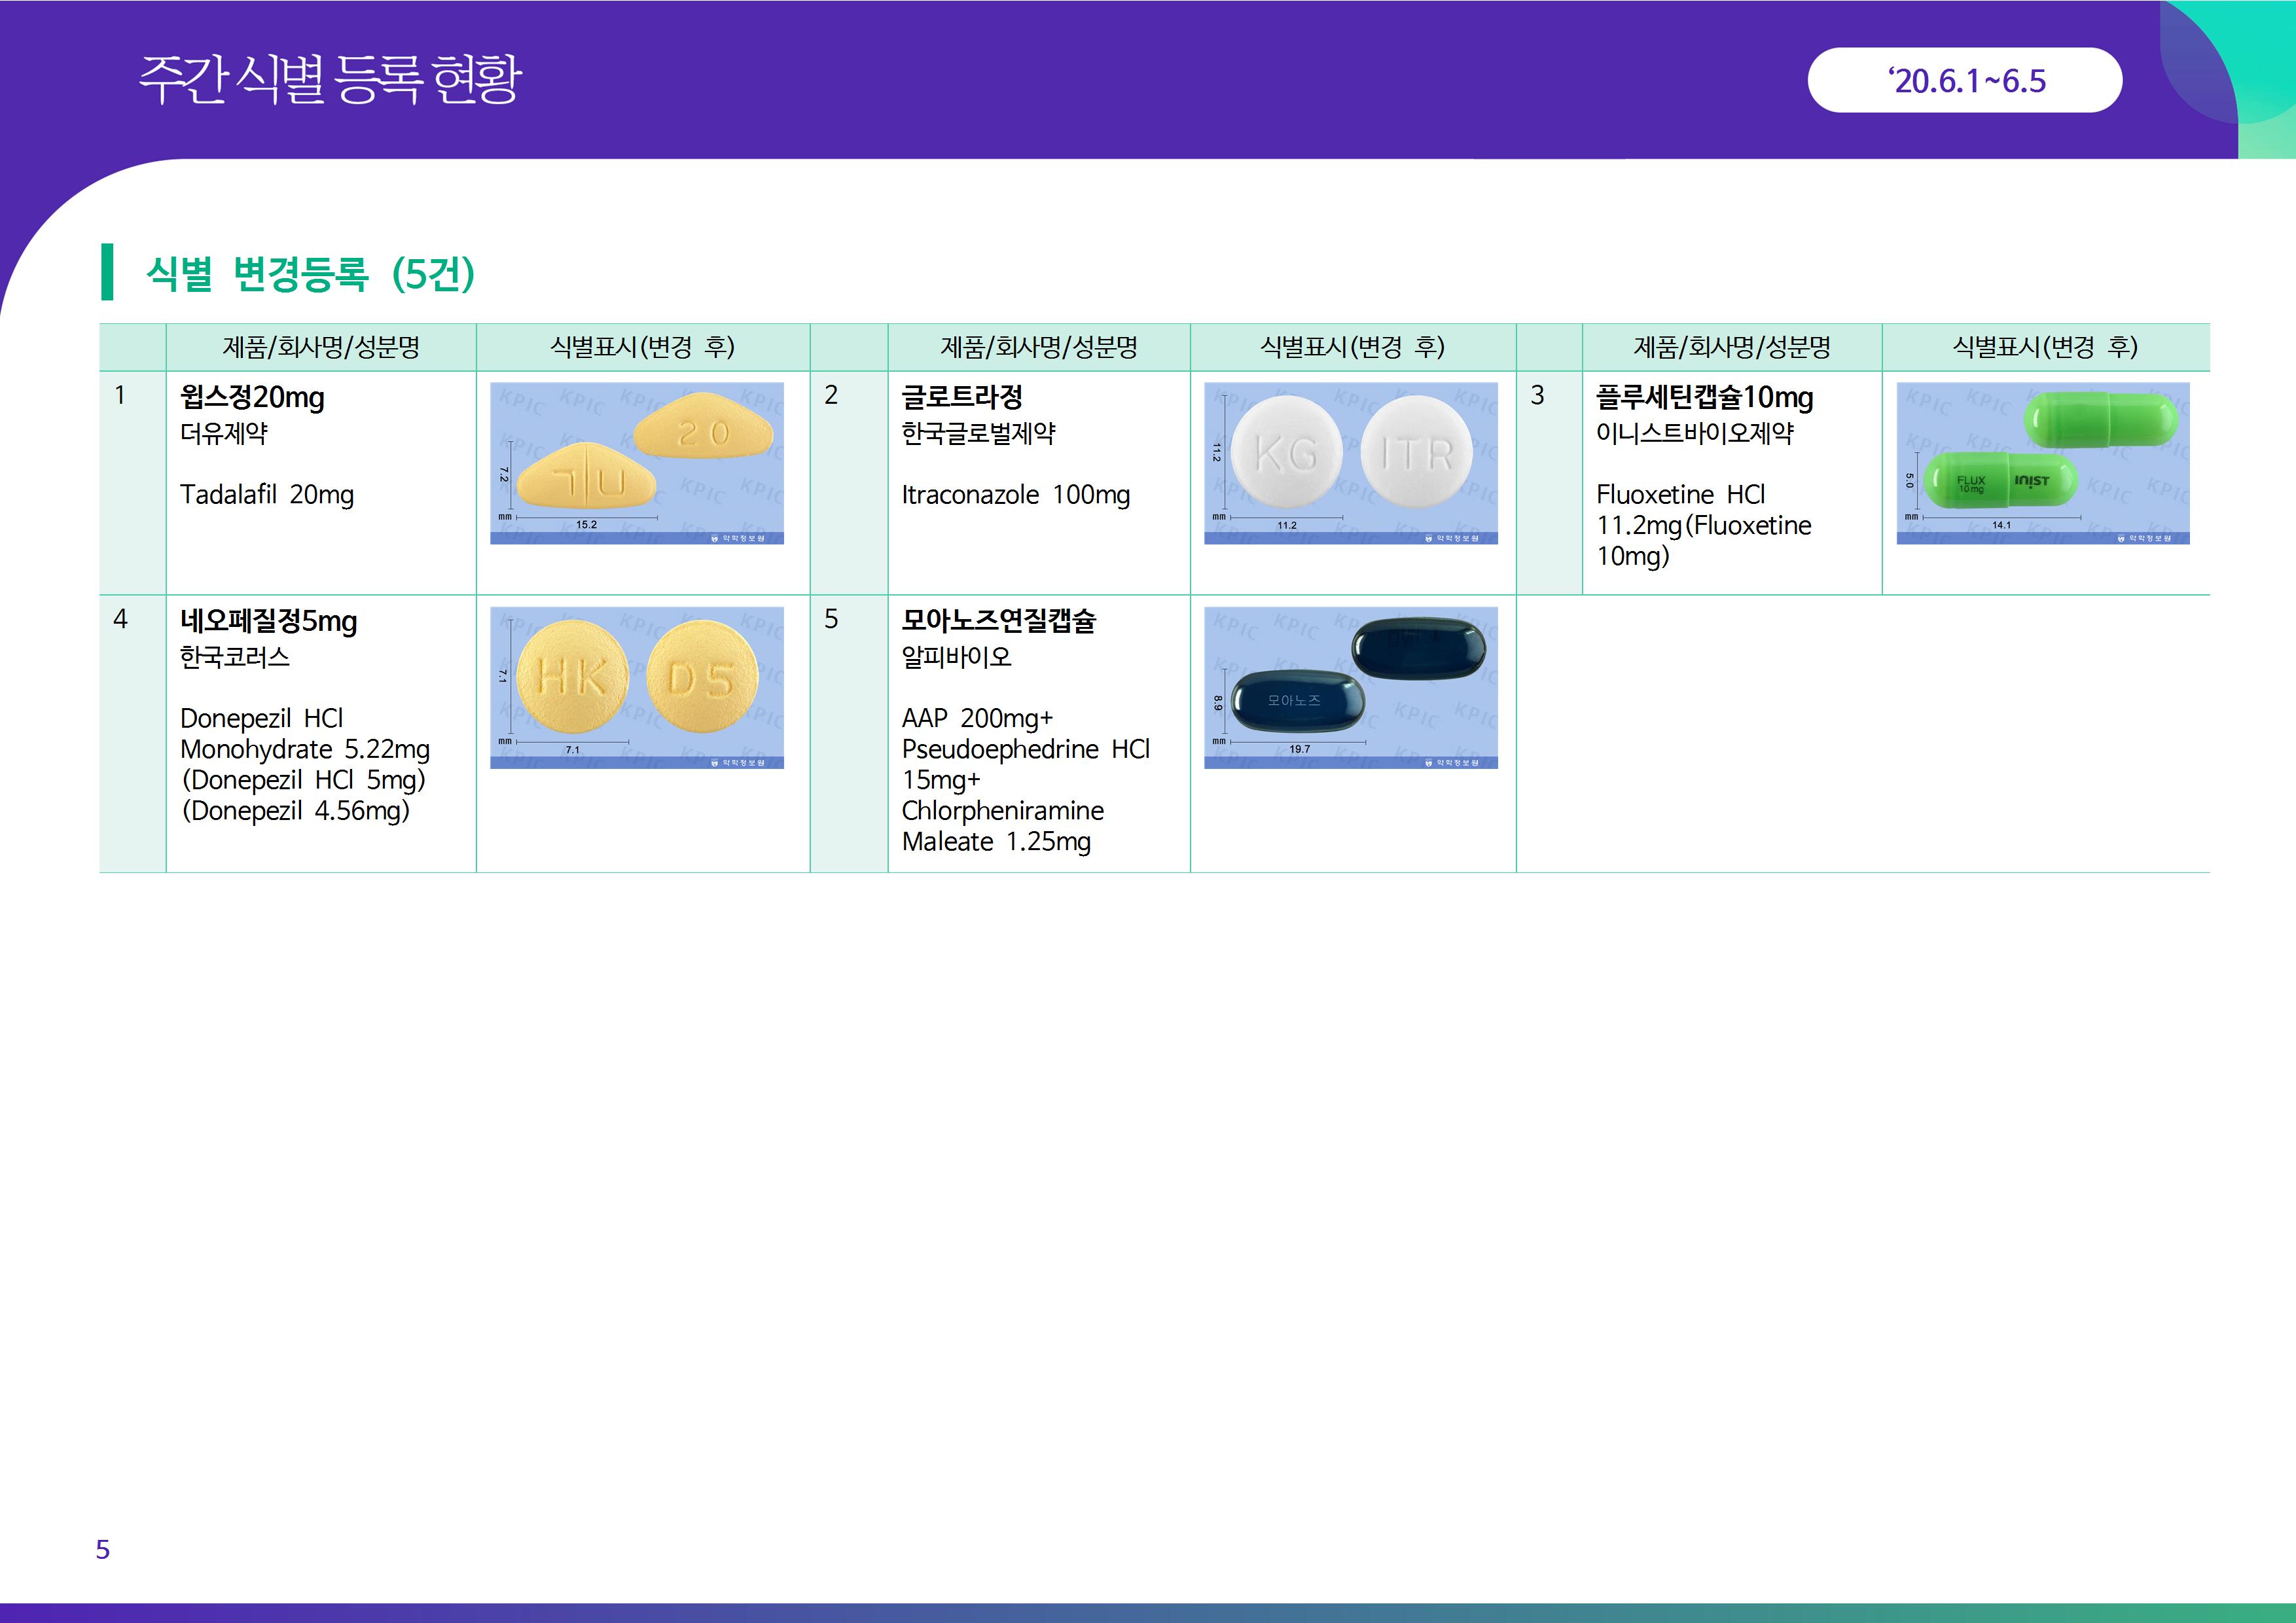Click the 네오페질정5mg yellow tablet image
The height and width of the screenshot is (1623, 2296).
[x=636, y=687]
